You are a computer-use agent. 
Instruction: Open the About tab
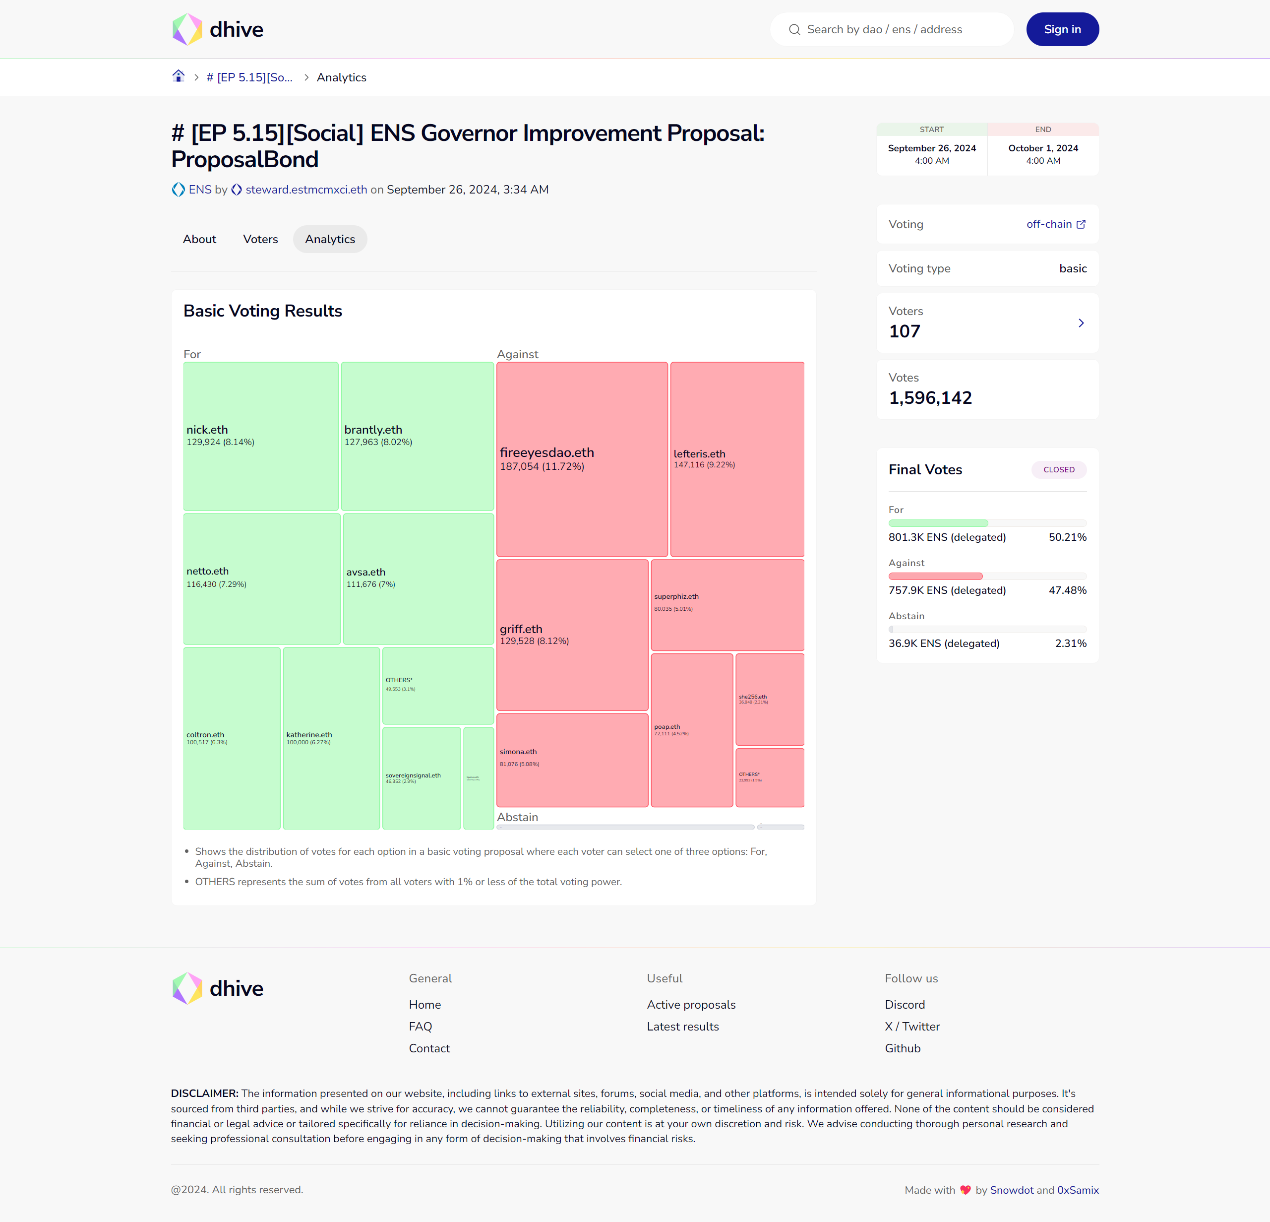tap(199, 239)
